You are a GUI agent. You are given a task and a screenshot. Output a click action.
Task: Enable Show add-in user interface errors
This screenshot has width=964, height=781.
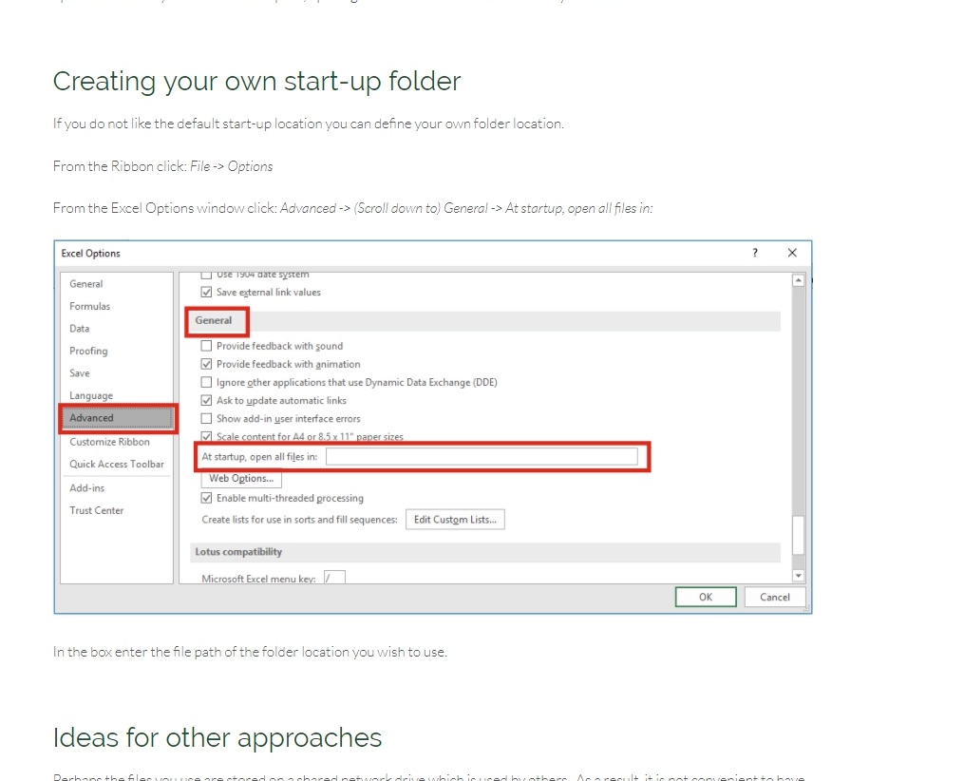(207, 419)
